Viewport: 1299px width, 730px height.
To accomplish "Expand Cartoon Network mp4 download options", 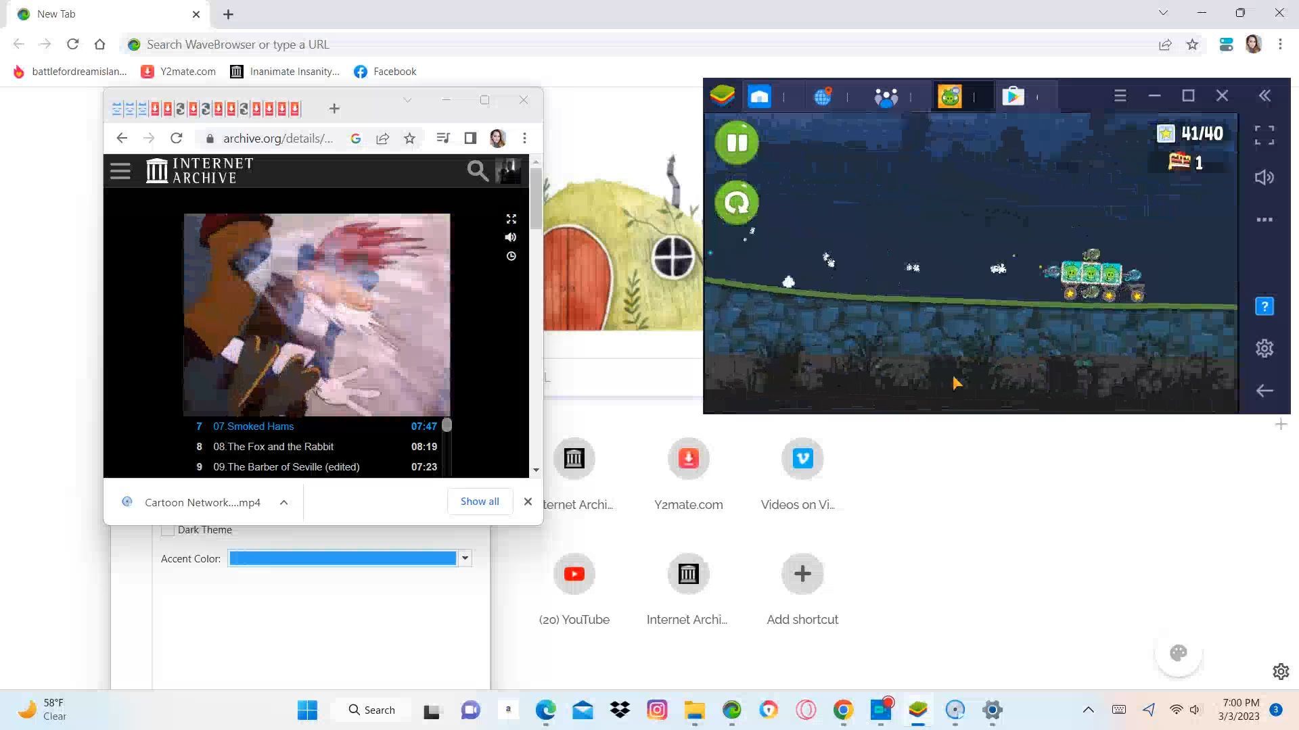I will coord(284,502).
